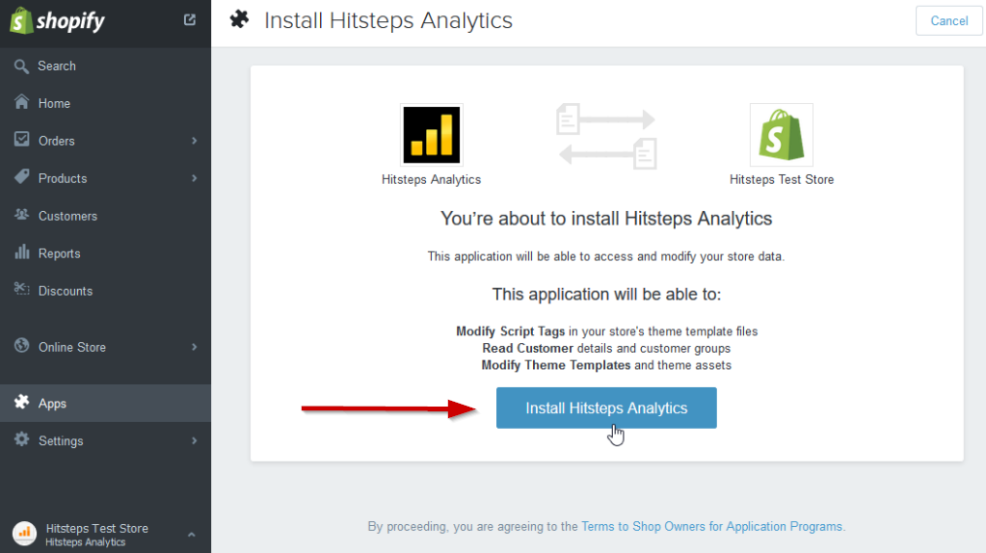Open Online Store in the sidebar
The width and height of the screenshot is (986, 553).
[x=106, y=347]
